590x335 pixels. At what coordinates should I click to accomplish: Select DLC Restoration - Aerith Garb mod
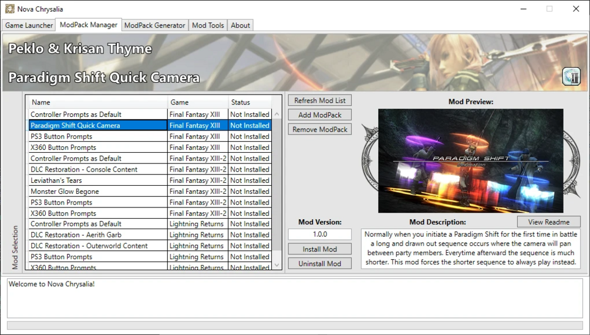tap(150, 235)
